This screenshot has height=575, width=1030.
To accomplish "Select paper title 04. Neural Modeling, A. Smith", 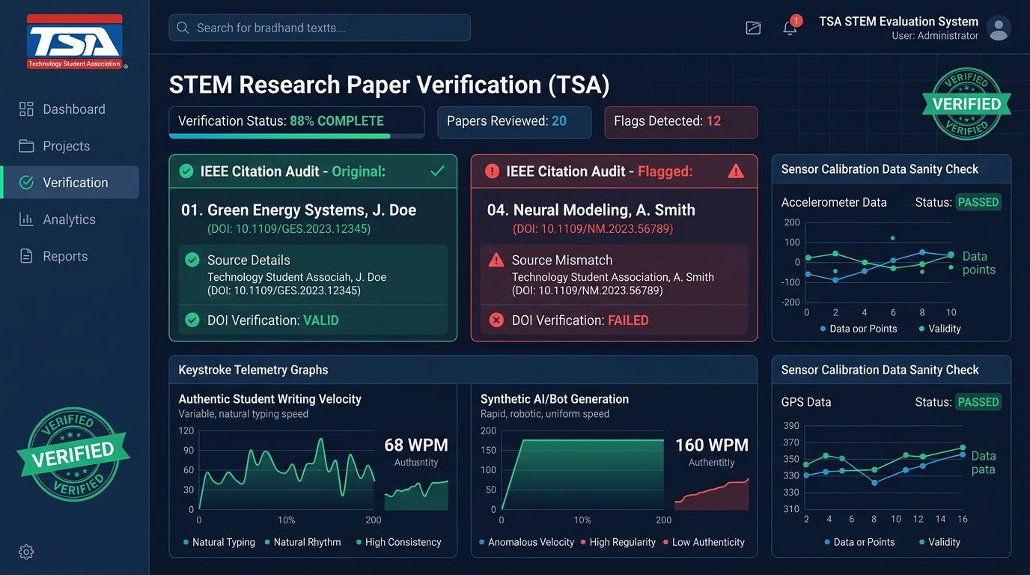I will [x=591, y=210].
